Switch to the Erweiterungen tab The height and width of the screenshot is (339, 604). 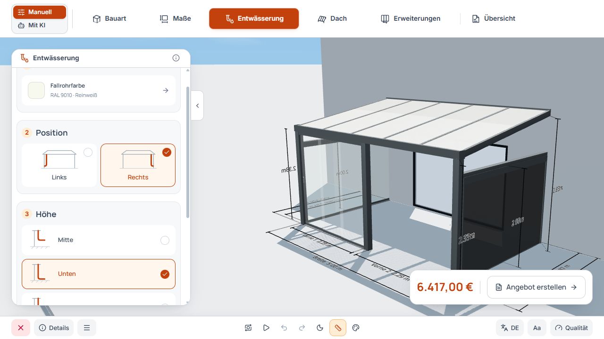411,18
